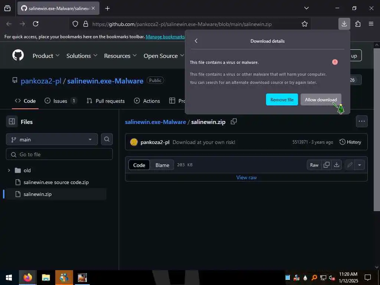This screenshot has width=380, height=285.
Task: Open the Actions tab
Action: coord(147,101)
